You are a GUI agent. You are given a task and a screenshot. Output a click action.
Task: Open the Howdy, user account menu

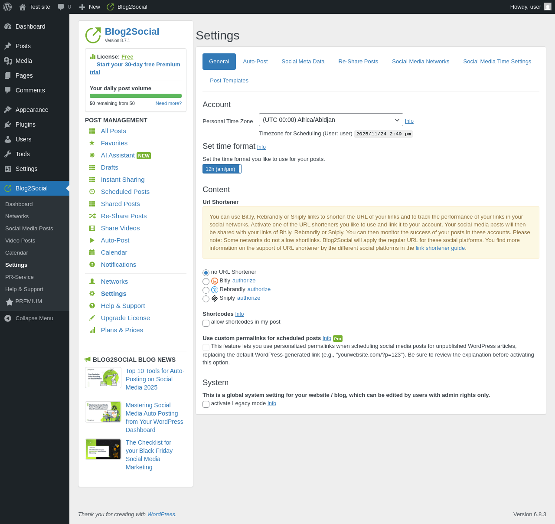point(531,7)
